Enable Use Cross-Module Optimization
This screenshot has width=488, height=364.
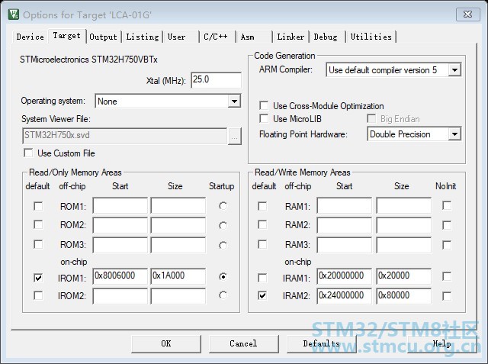pos(264,105)
